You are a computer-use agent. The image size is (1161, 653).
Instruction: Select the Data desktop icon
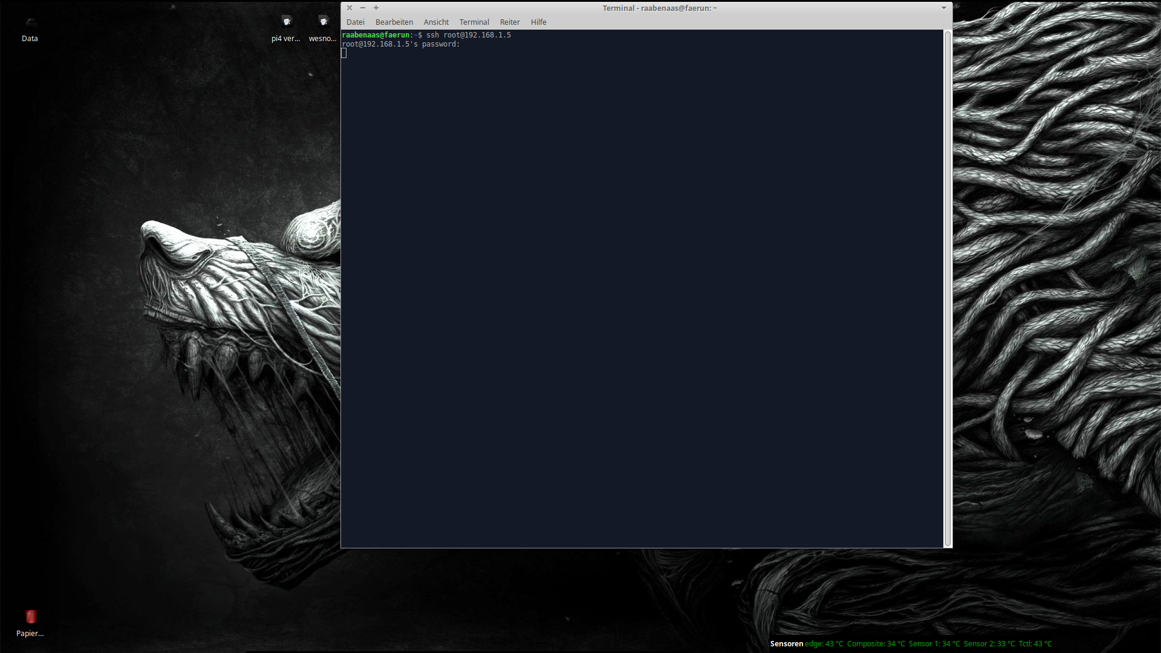click(x=30, y=28)
